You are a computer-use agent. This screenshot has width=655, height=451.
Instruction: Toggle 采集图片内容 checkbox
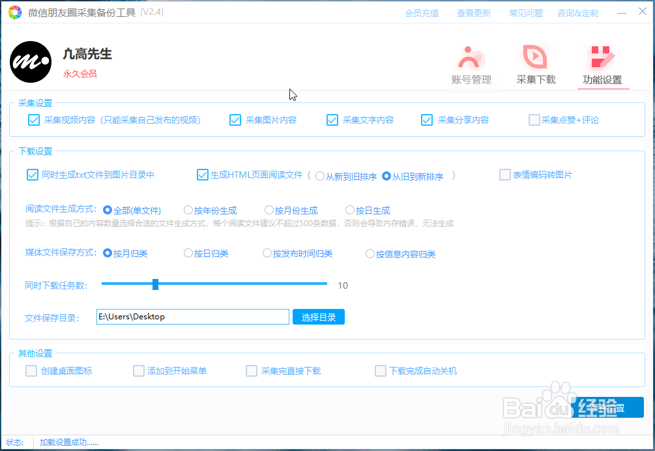(235, 121)
